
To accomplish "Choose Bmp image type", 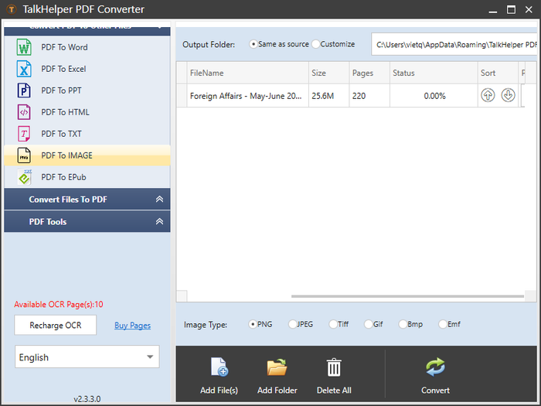I will tap(410, 324).
